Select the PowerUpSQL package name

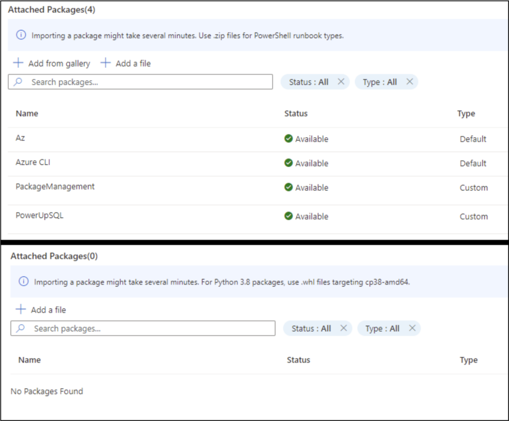39,215
